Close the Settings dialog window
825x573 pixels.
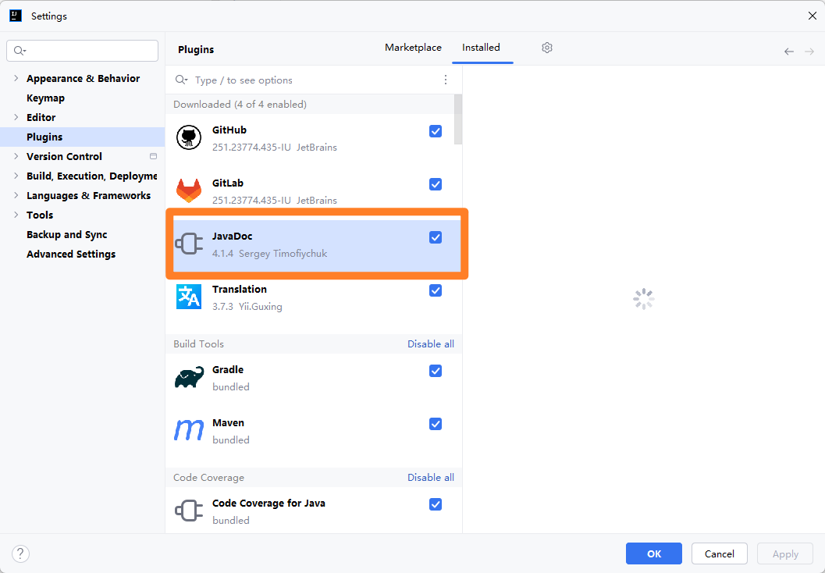[813, 16]
